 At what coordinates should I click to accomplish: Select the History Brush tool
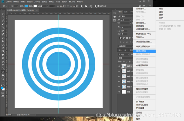point(3,45)
